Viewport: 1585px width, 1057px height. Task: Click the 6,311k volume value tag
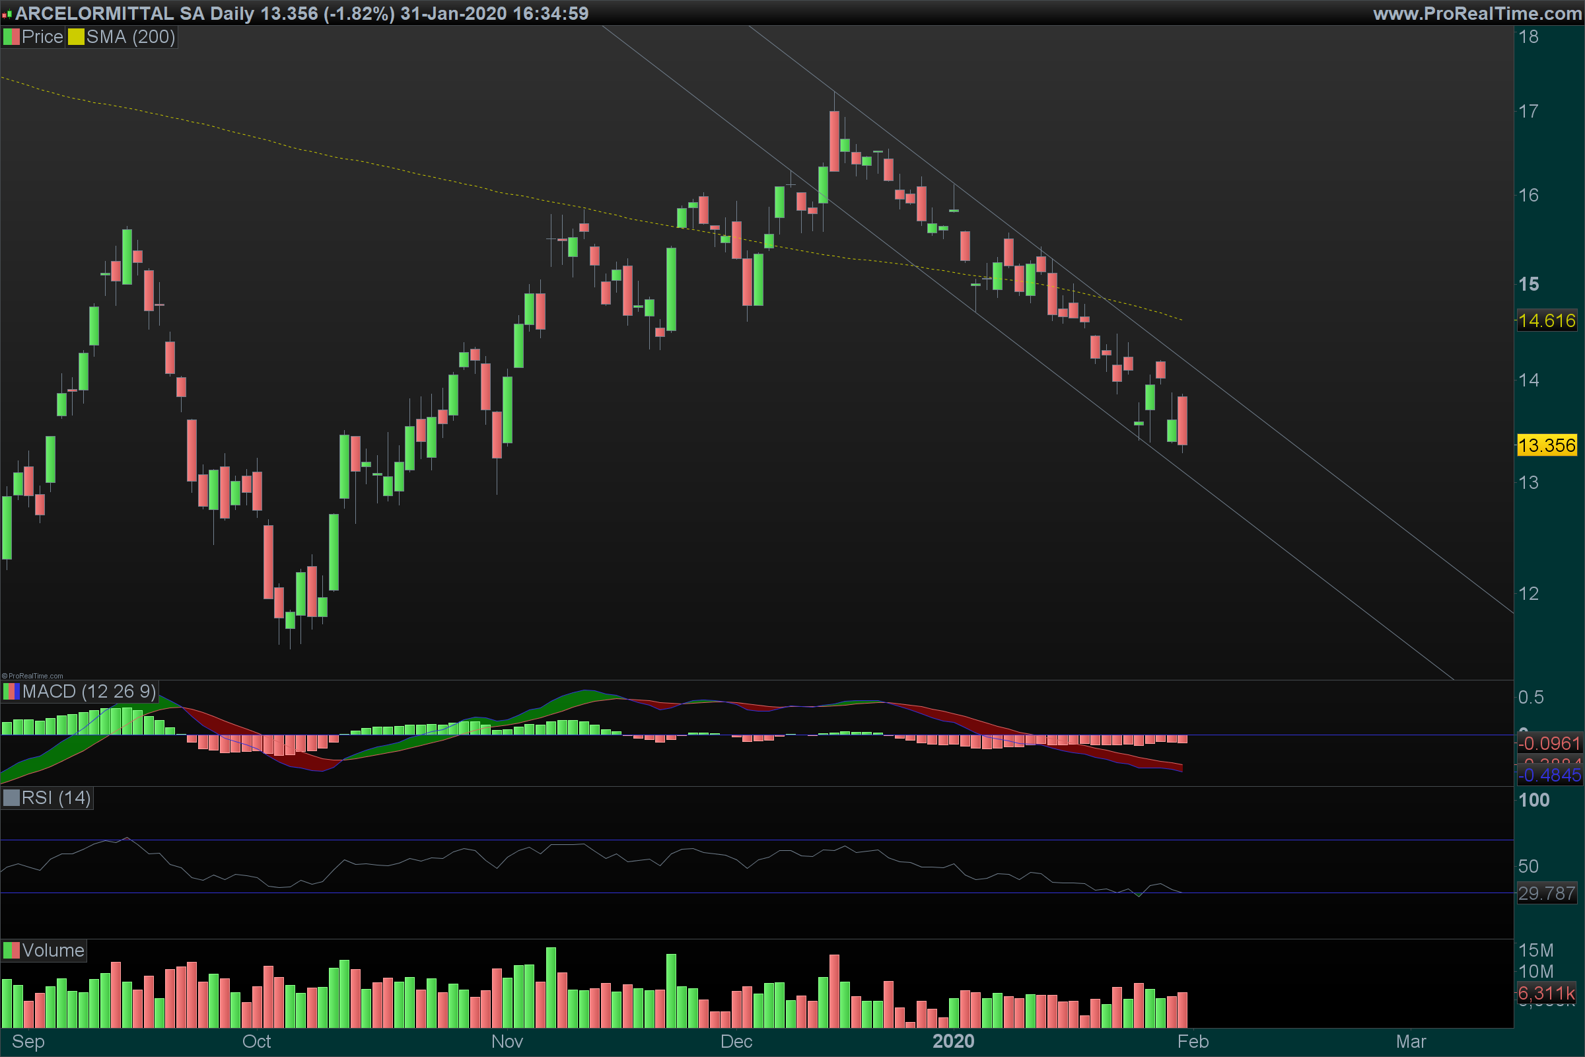[x=1547, y=994]
